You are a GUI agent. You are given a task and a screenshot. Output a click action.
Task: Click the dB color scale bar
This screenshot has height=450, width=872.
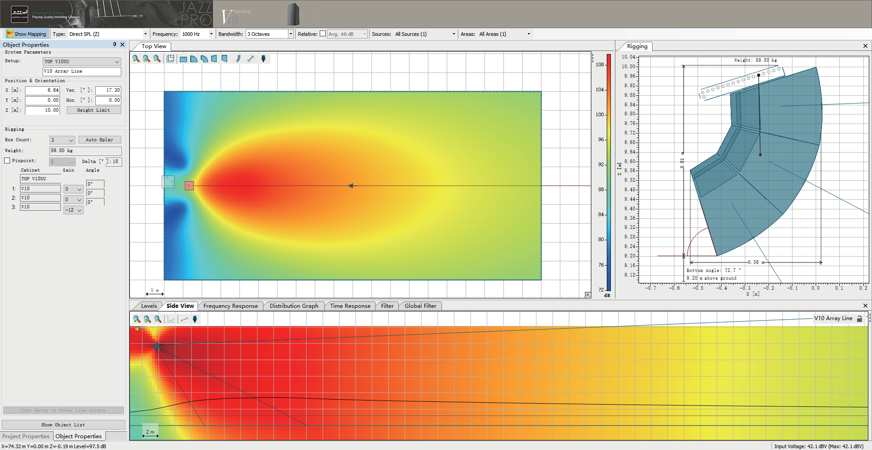click(x=609, y=173)
